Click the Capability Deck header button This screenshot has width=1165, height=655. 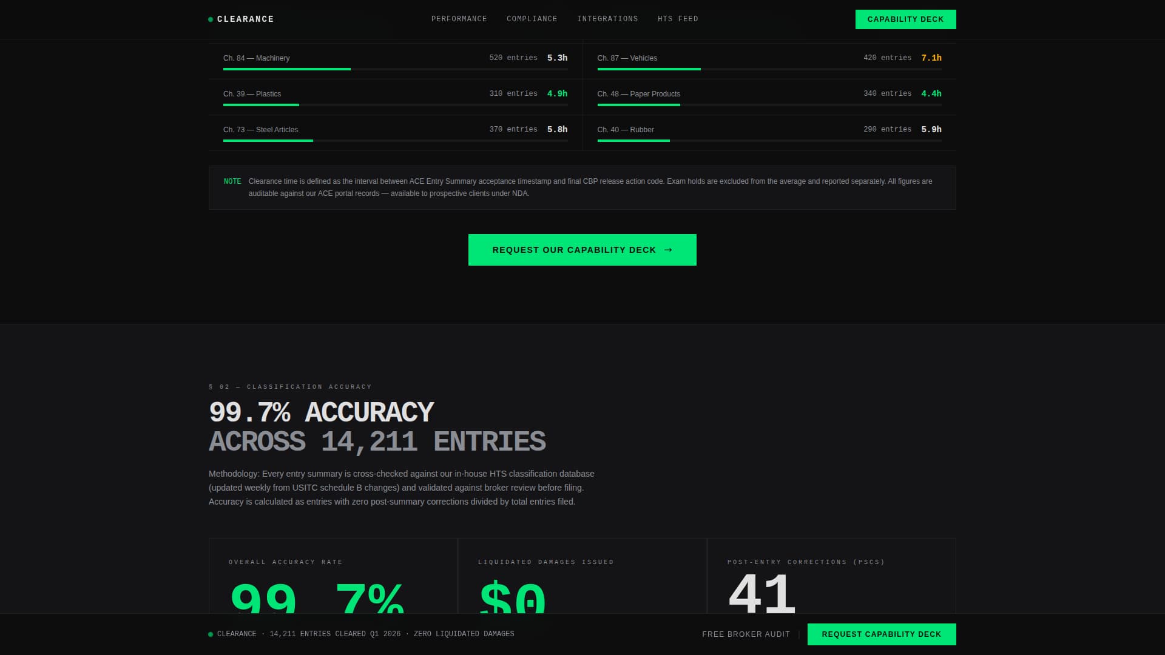[x=905, y=19]
